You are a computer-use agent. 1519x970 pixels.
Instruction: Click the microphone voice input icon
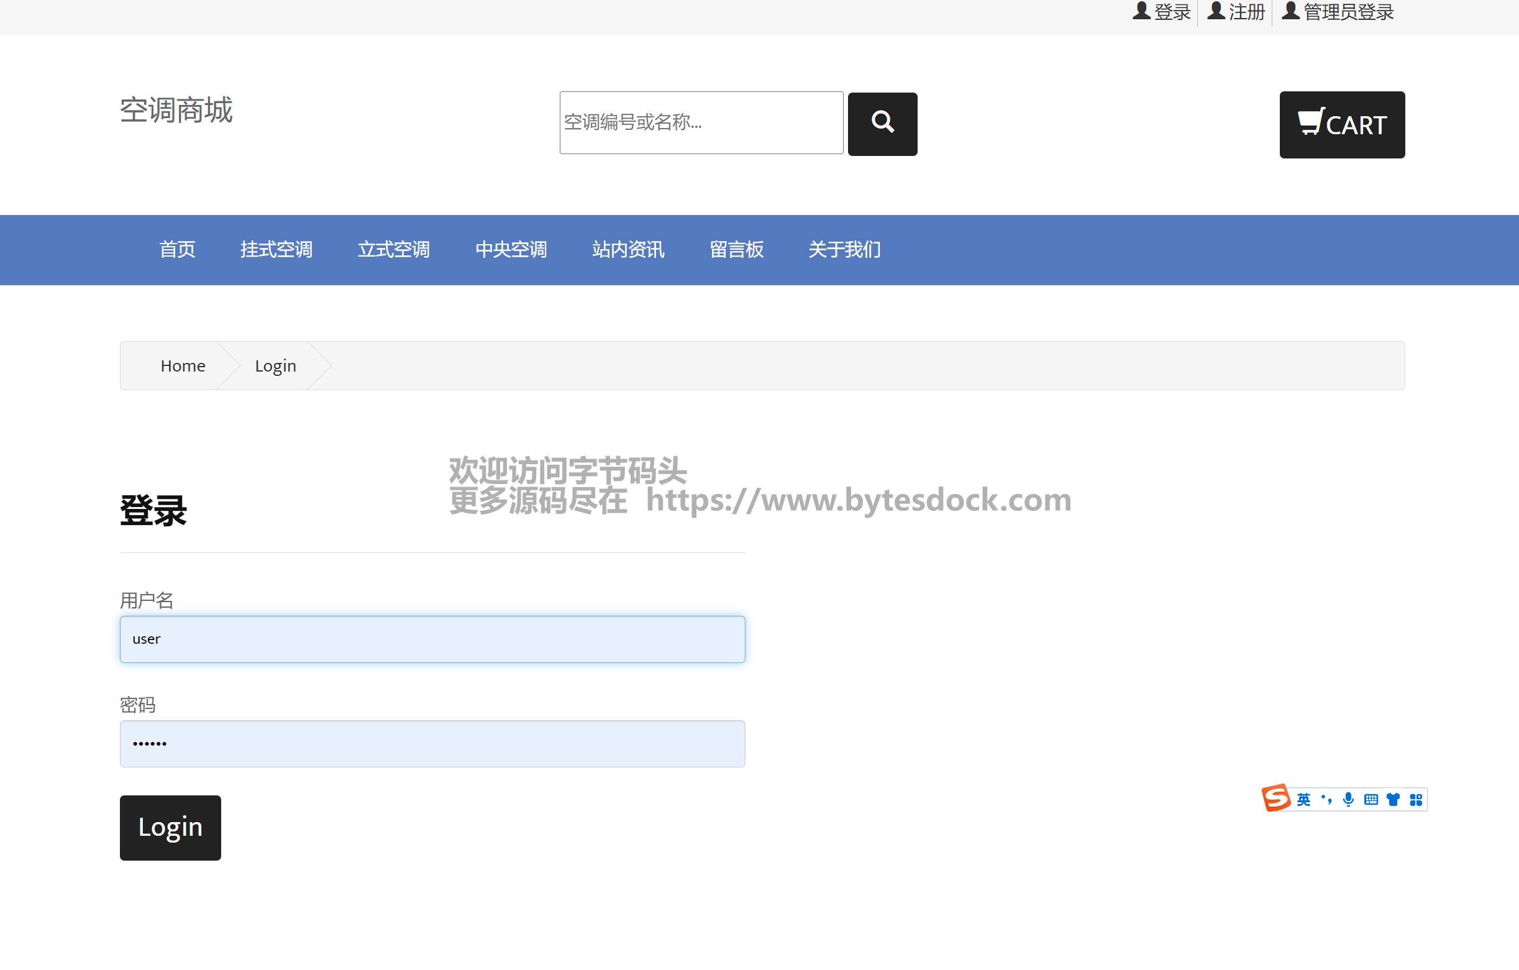pyautogui.click(x=1348, y=800)
